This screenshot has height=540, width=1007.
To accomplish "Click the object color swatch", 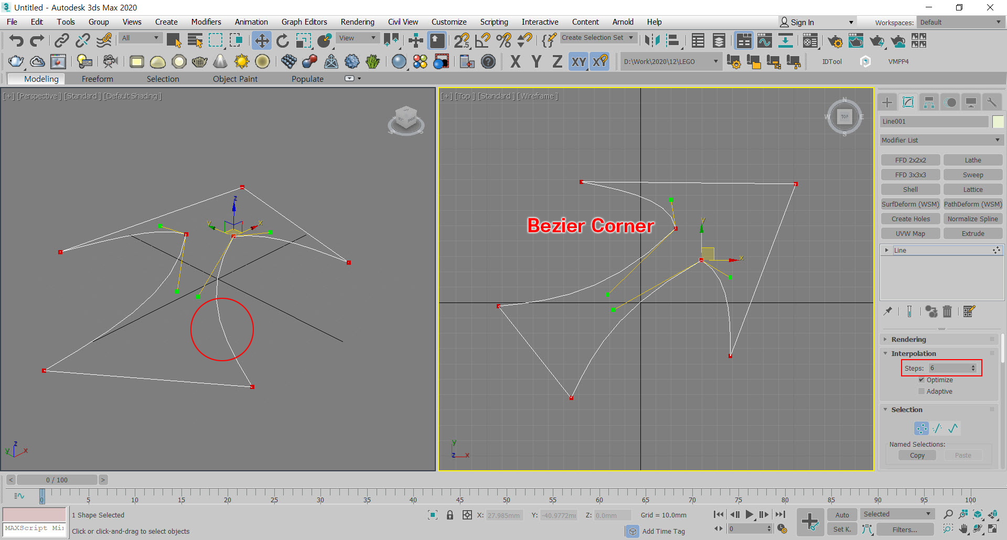I will [x=998, y=122].
